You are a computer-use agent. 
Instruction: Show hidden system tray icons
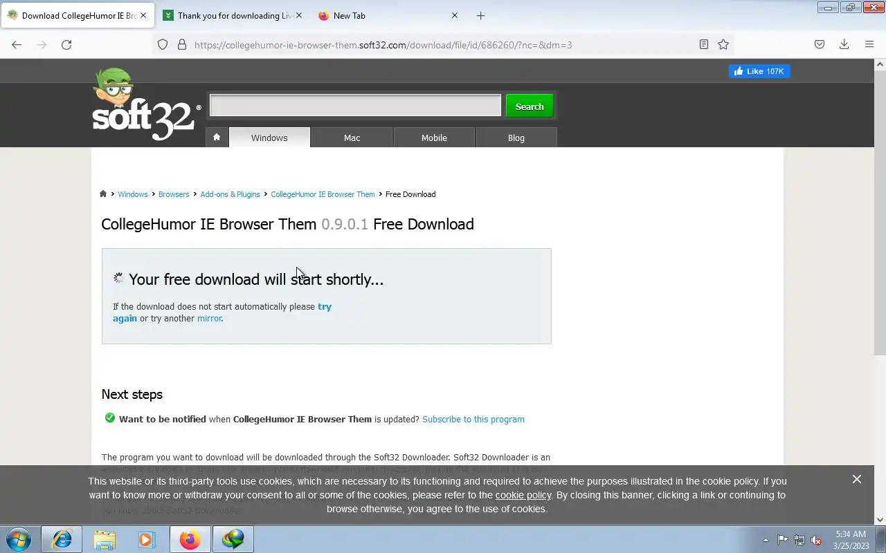(x=766, y=540)
